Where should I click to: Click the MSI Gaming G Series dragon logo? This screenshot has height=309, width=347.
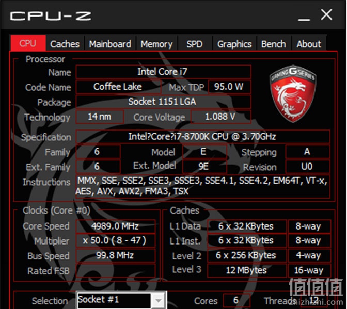[x=293, y=93]
